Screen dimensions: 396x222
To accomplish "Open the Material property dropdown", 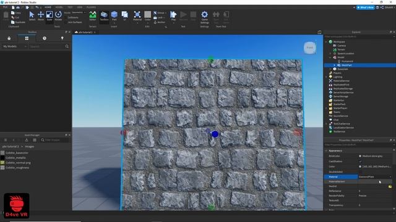I will [375, 177].
